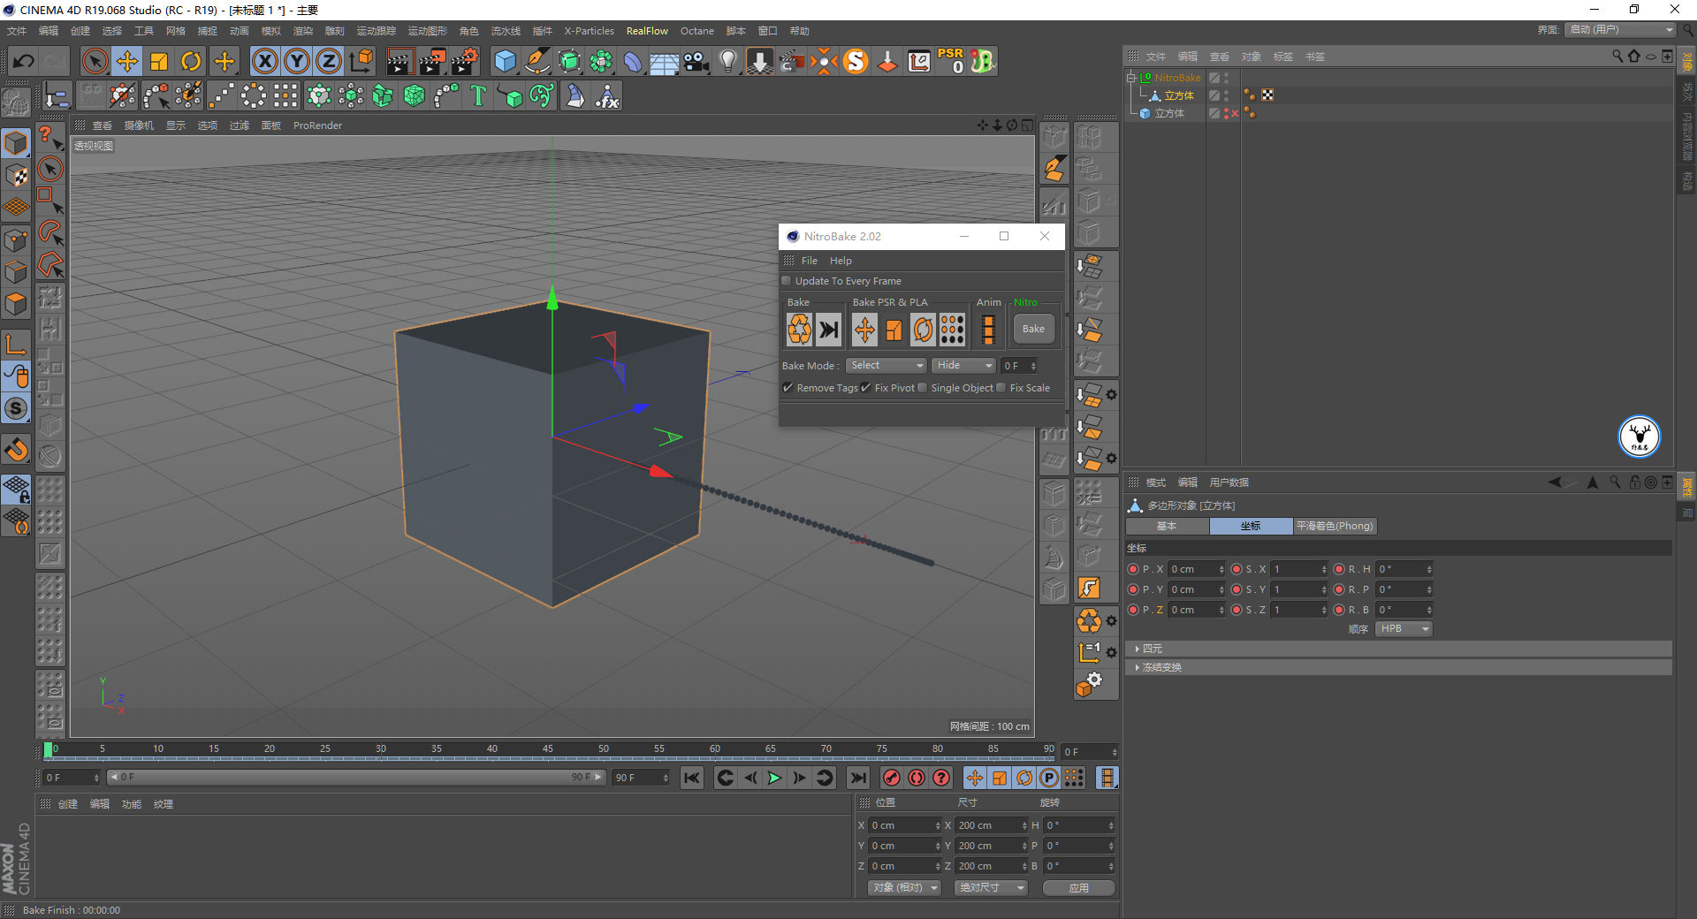Image resolution: width=1697 pixels, height=919 pixels.
Task: Click the Recycle bake icon in NitroBake
Action: point(799,330)
